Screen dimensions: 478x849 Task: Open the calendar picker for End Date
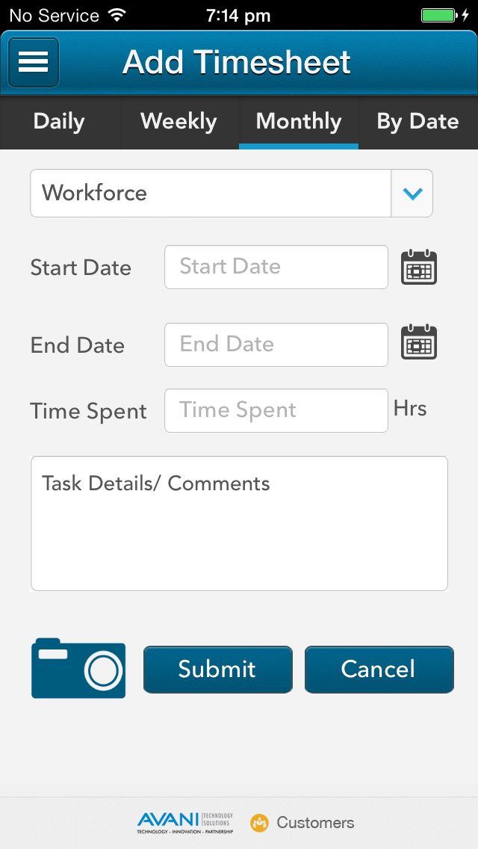pyautogui.click(x=418, y=344)
